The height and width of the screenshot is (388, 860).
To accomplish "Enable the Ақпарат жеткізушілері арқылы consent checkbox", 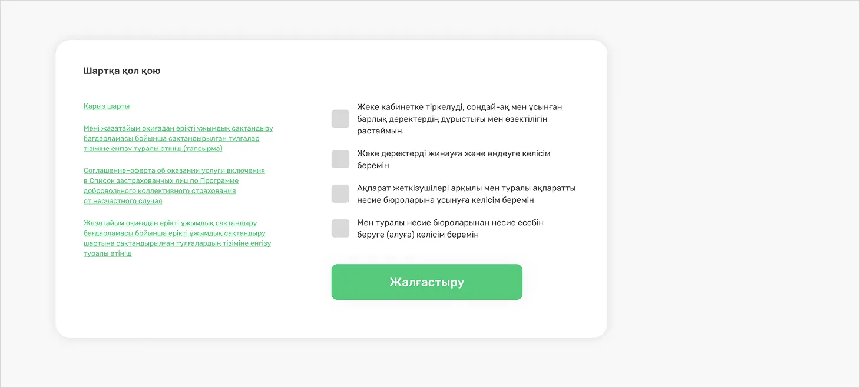I will coord(340,194).
